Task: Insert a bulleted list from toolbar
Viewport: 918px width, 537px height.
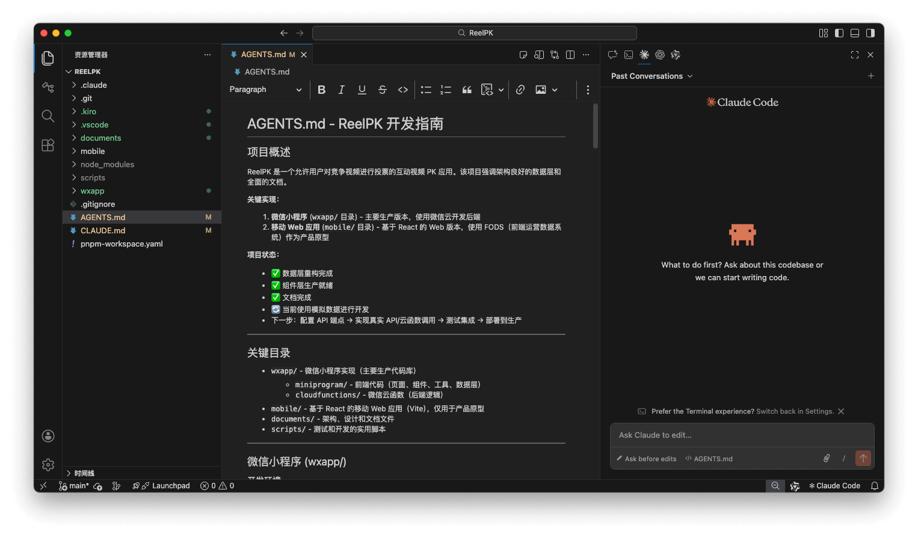Action: pyautogui.click(x=426, y=90)
